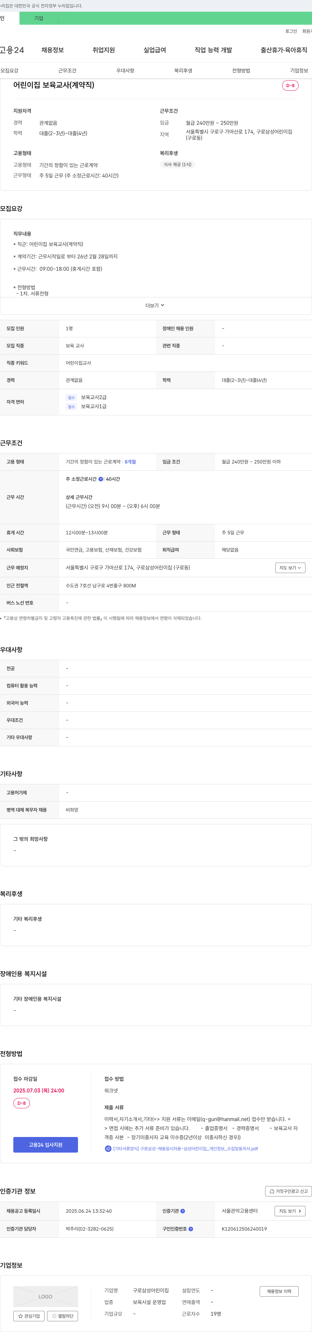Open the attached application form PDF link
The image size is (312, 1332).
point(185,1148)
